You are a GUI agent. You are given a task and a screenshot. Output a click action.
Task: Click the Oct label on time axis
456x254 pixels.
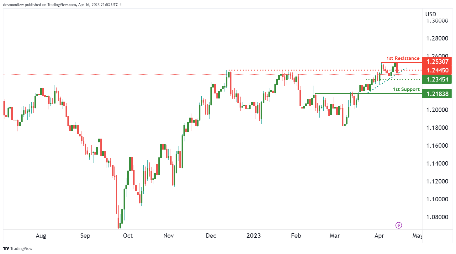tap(128, 236)
